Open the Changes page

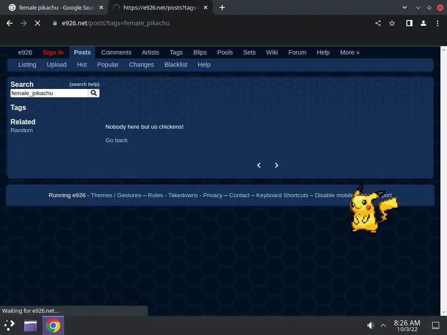click(141, 65)
